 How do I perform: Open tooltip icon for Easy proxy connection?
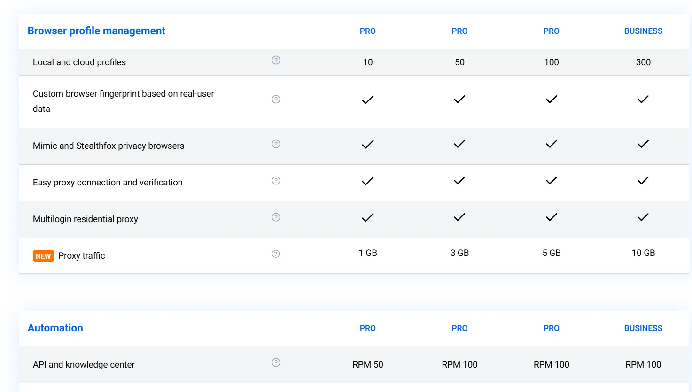click(x=276, y=180)
